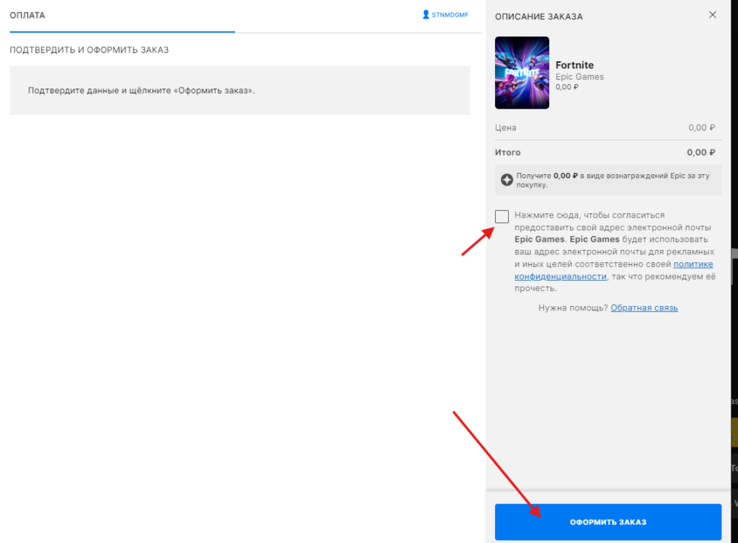The height and width of the screenshot is (543, 738).
Task: Click the STNMDGMF account name
Action: pos(450,14)
